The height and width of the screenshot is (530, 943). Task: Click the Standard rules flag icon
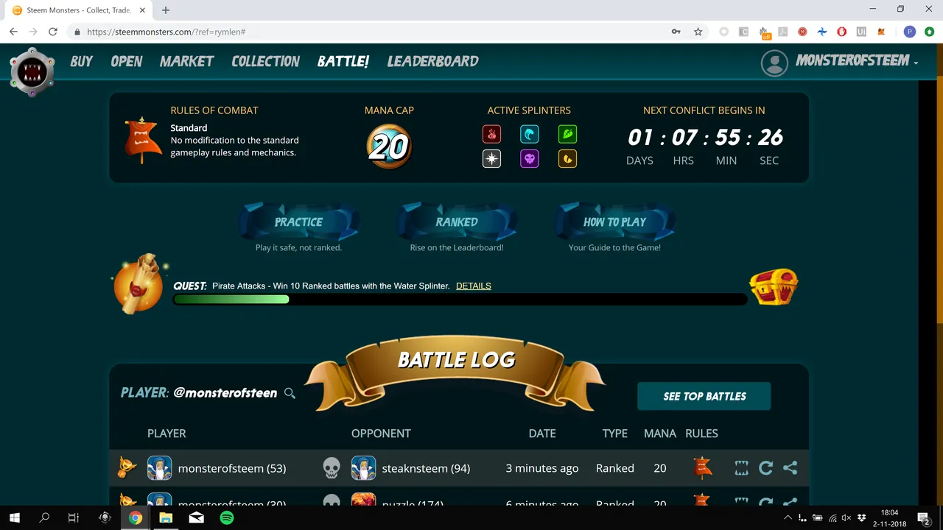click(142, 139)
